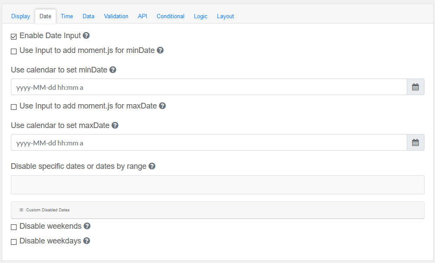Uncheck the Enable Date Input checkbox
This screenshot has width=435, height=263.
point(14,36)
